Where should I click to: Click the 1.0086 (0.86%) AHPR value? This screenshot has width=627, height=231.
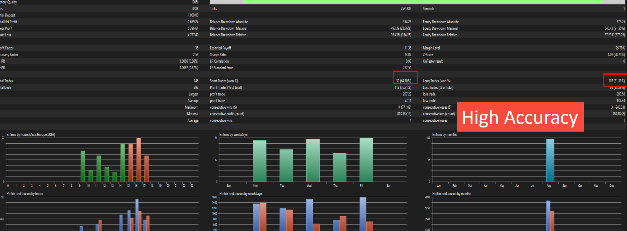pyautogui.click(x=189, y=61)
